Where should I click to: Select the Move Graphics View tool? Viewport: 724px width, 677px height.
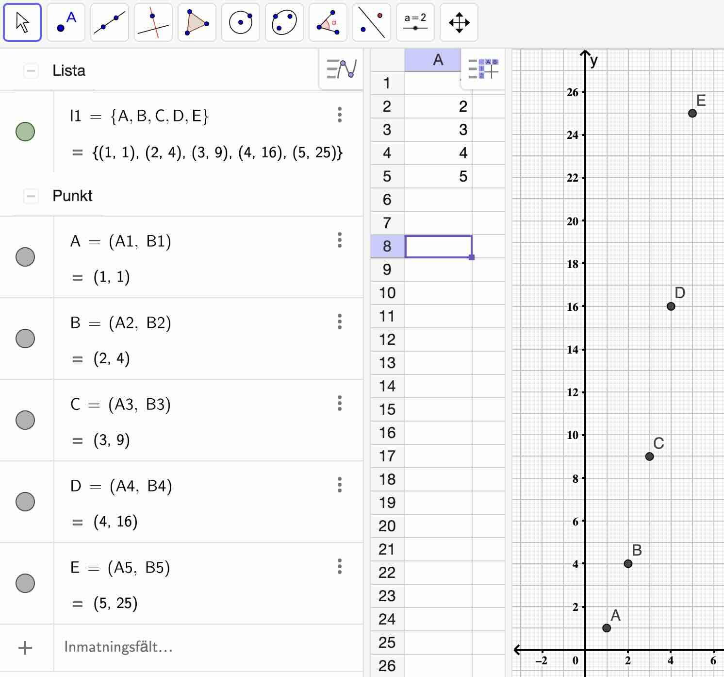pos(459,22)
